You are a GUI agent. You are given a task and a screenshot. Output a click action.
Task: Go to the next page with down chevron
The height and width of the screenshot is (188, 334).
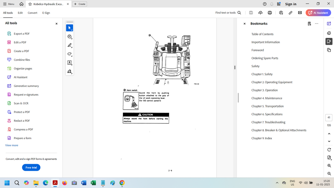[329, 141]
